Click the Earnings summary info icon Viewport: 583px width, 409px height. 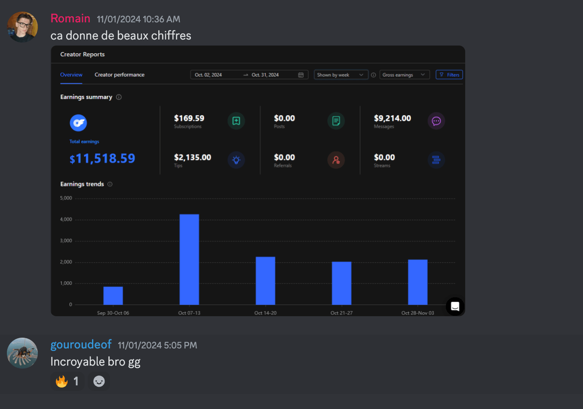click(x=119, y=97)
